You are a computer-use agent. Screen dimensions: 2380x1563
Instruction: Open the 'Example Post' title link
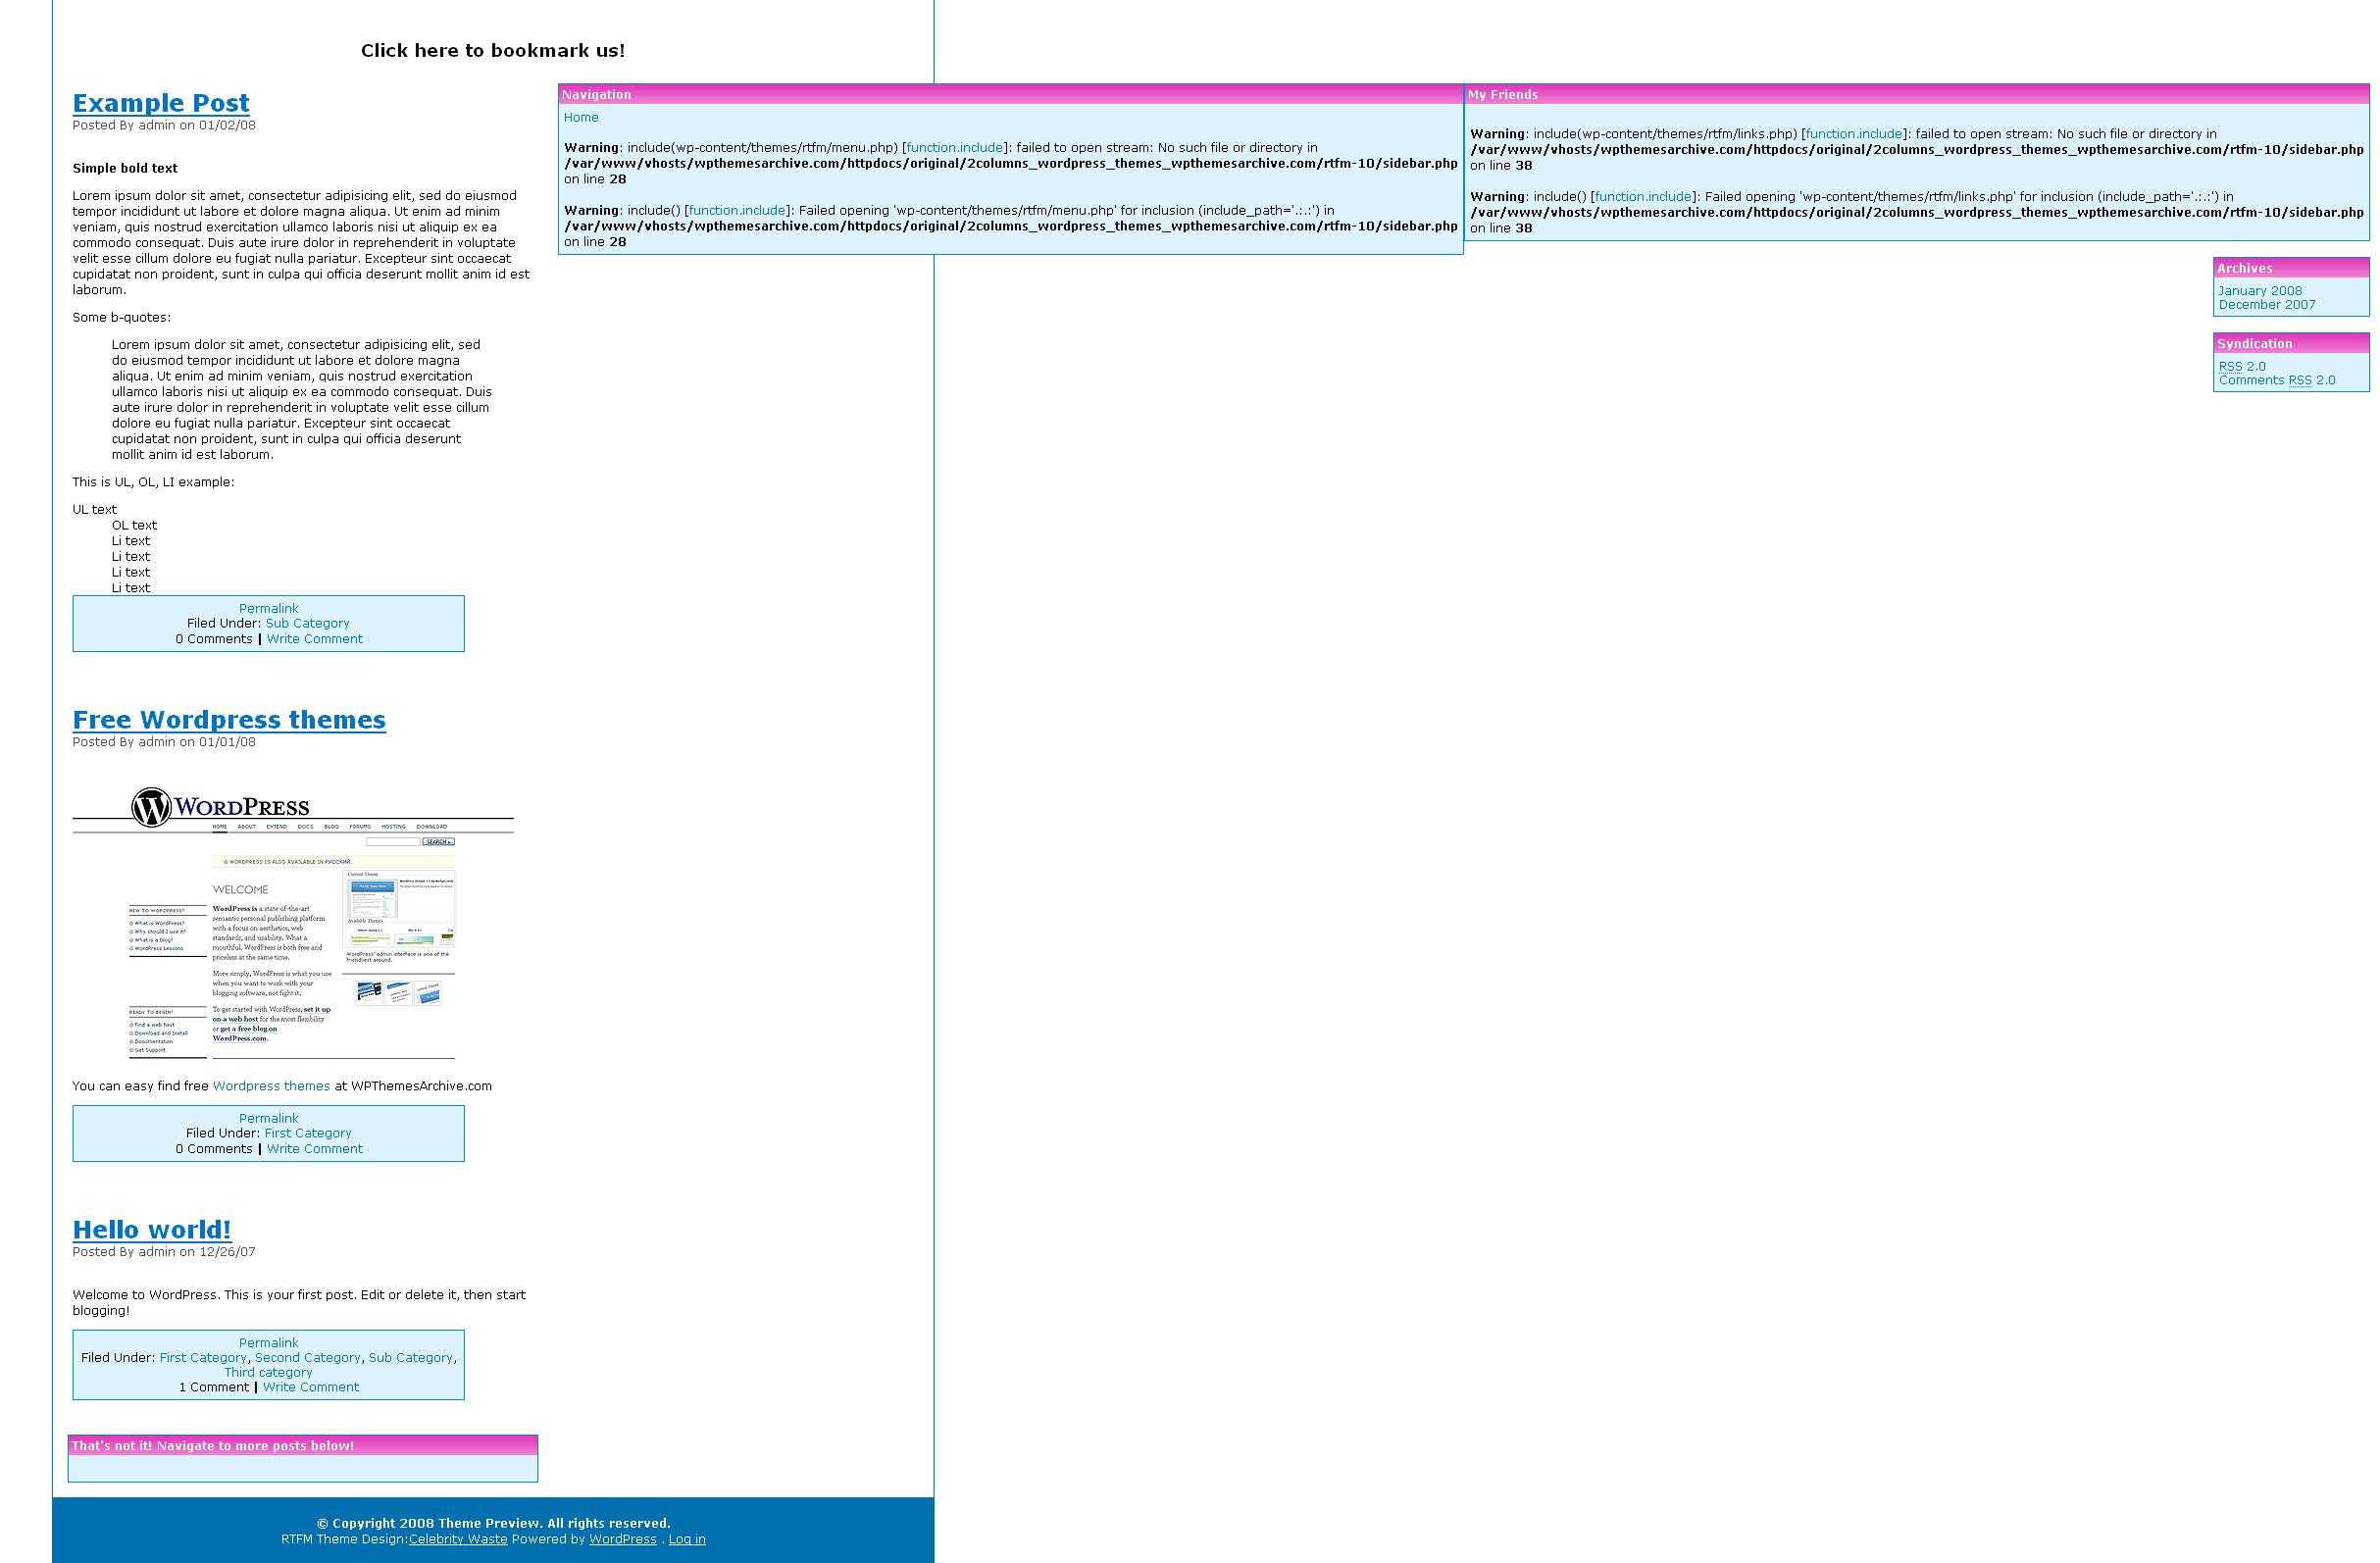161,103
